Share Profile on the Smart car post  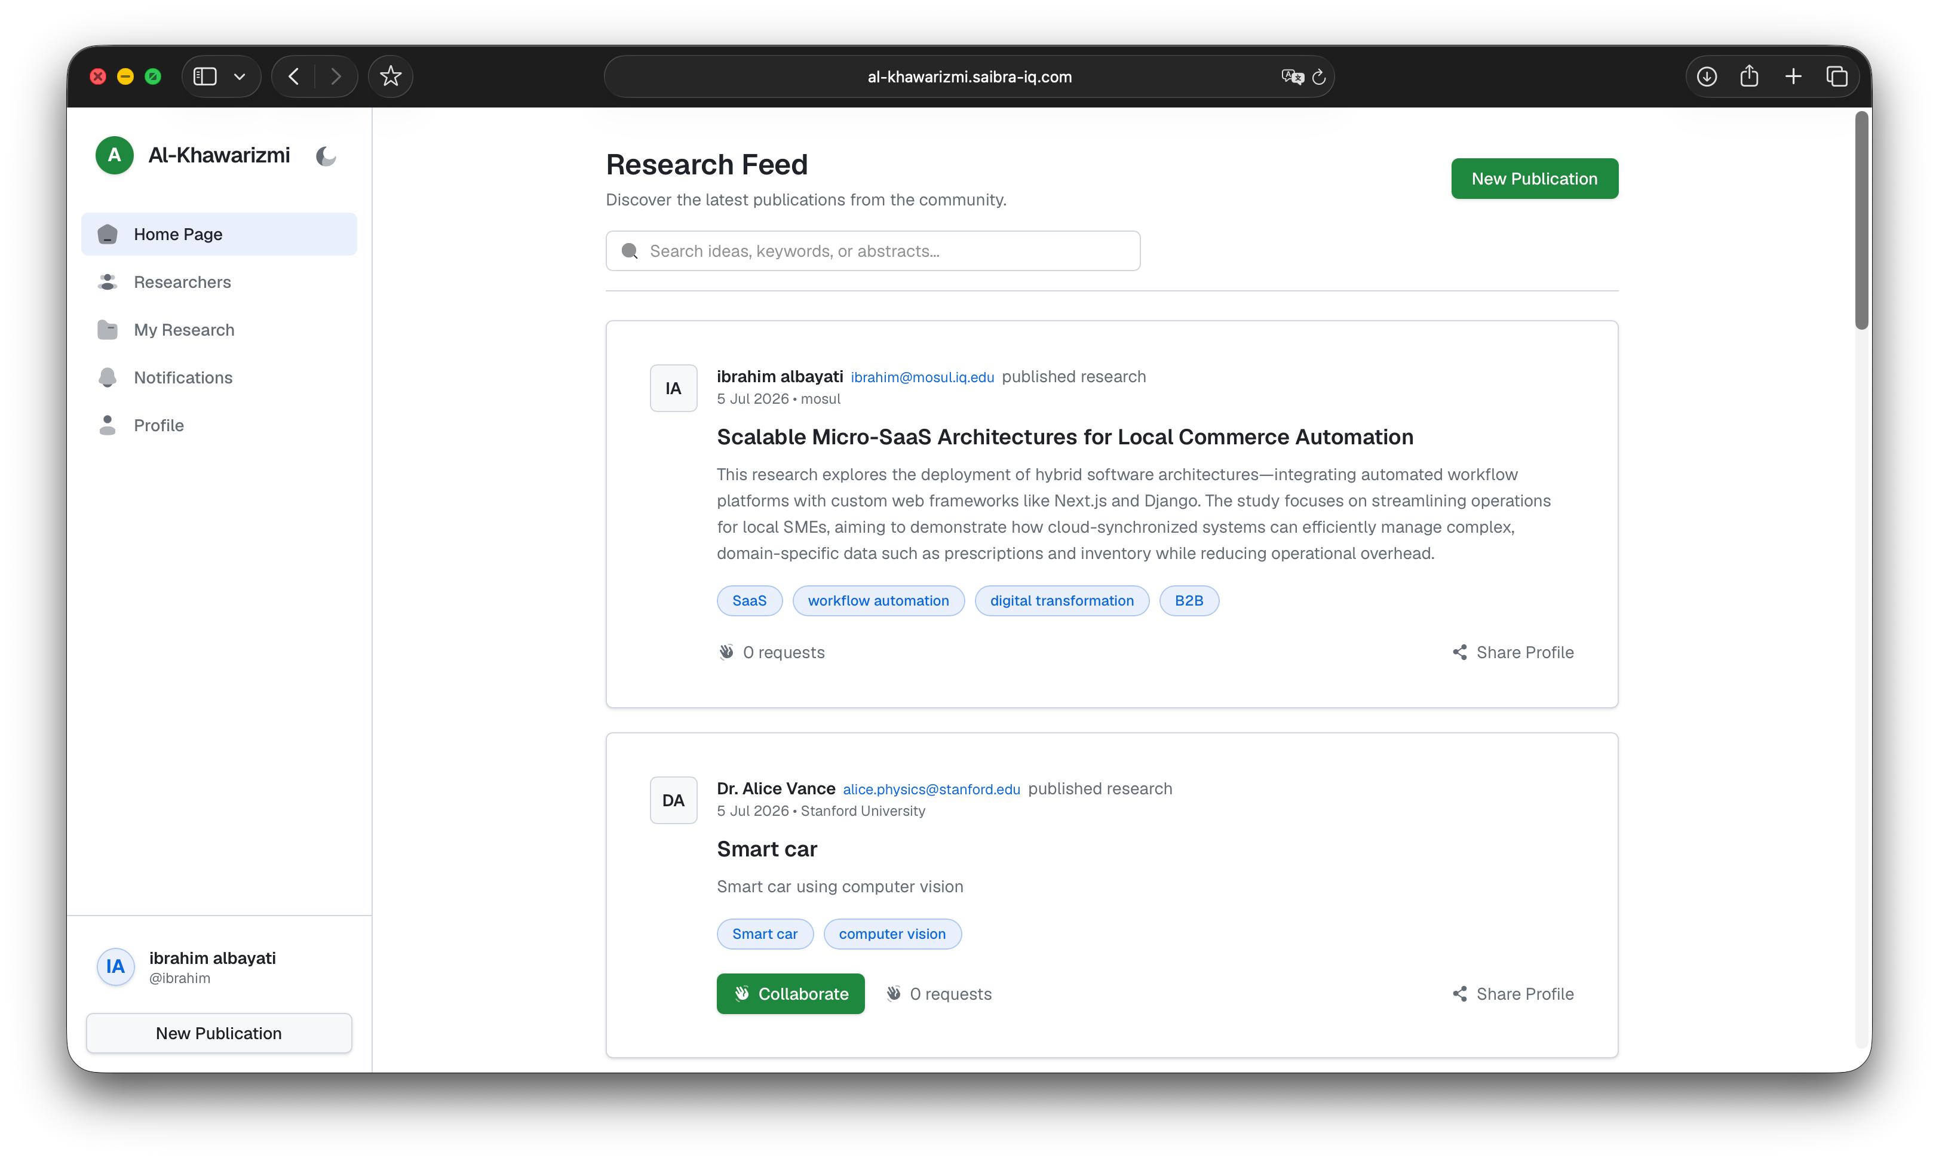click(1512, 994)
